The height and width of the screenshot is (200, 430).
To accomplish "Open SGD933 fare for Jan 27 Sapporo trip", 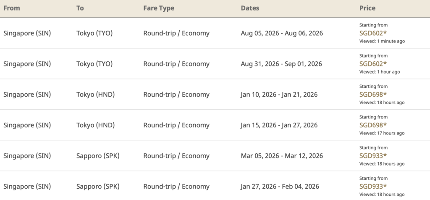I will 373,186.
